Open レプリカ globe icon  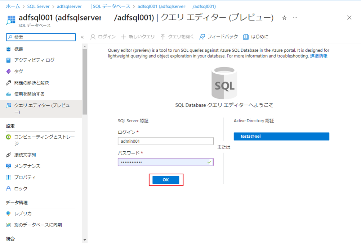coord(9,214)
